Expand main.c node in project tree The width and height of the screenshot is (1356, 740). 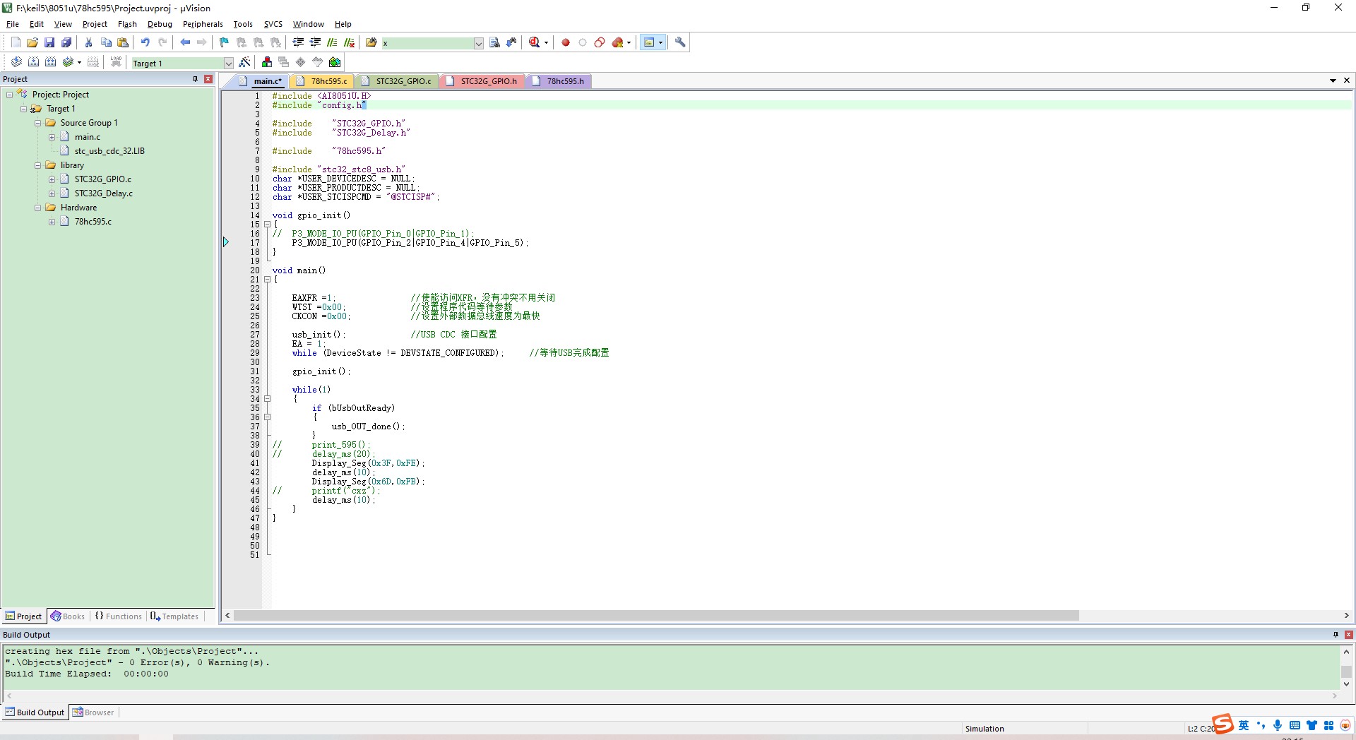52,137
